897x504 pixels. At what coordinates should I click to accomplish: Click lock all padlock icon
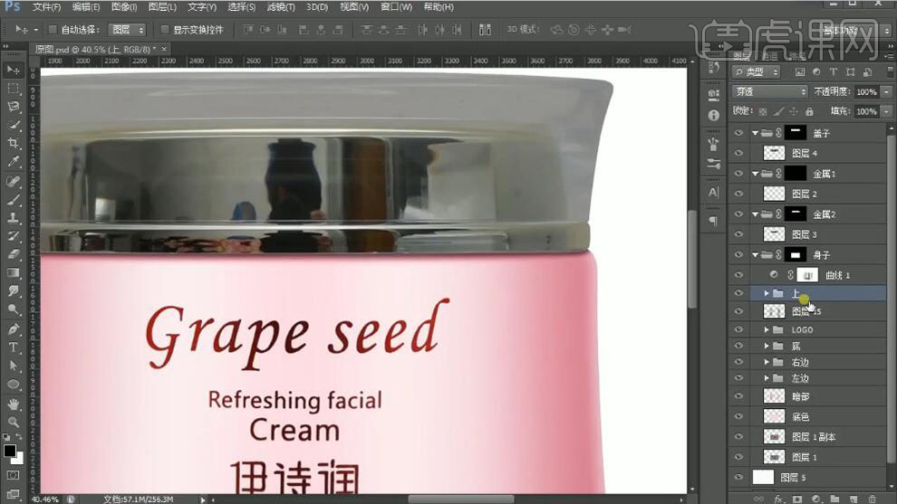tap(809, 111)
